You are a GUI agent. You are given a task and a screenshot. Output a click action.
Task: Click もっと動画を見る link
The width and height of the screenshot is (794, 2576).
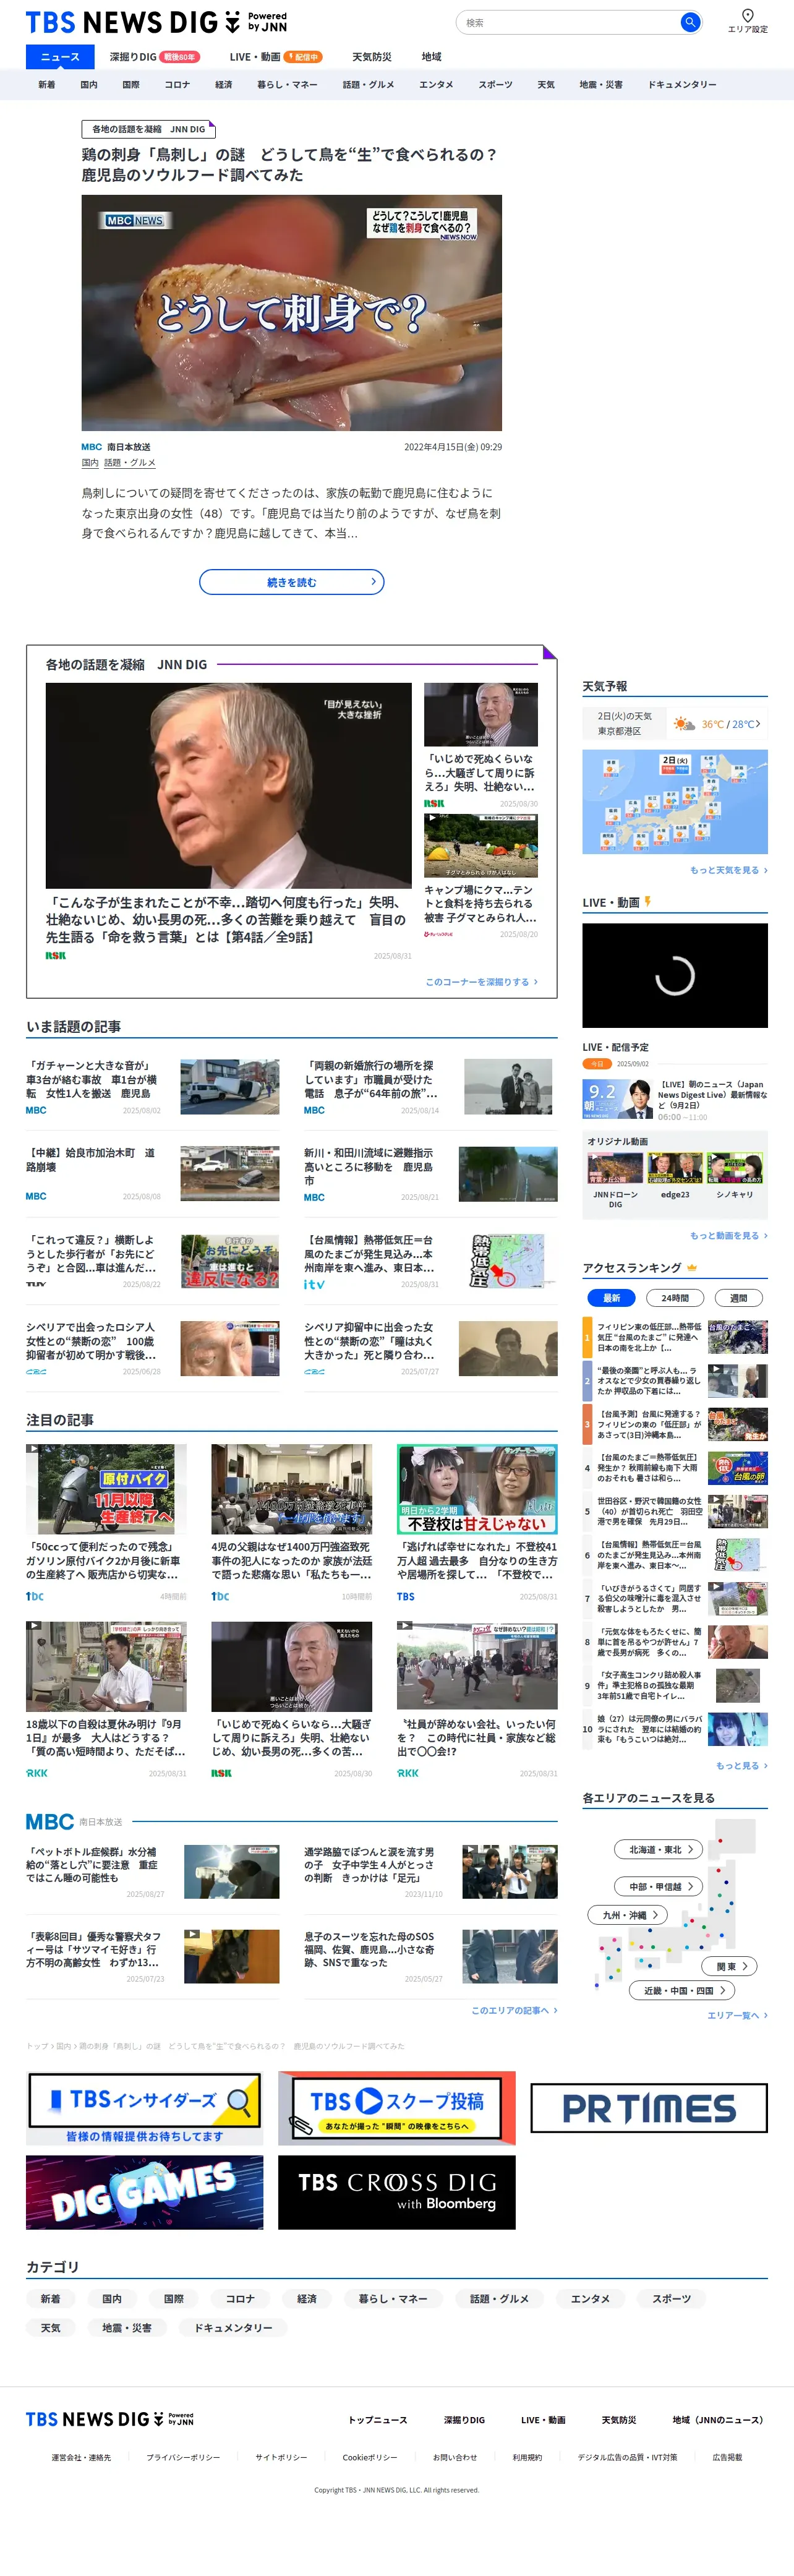[x=729, y=1236]
